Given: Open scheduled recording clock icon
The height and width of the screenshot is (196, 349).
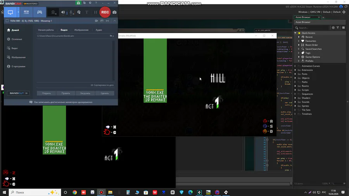Looking at the screenshot, I should click(90, 3).
